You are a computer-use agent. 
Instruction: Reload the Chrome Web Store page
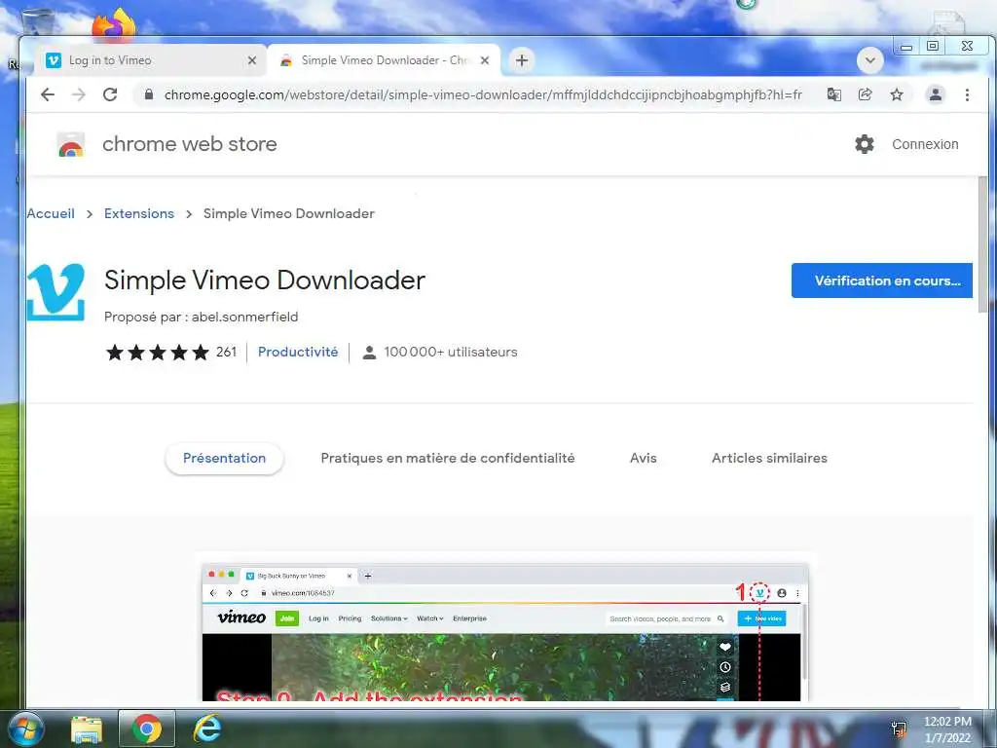[110, 94]
